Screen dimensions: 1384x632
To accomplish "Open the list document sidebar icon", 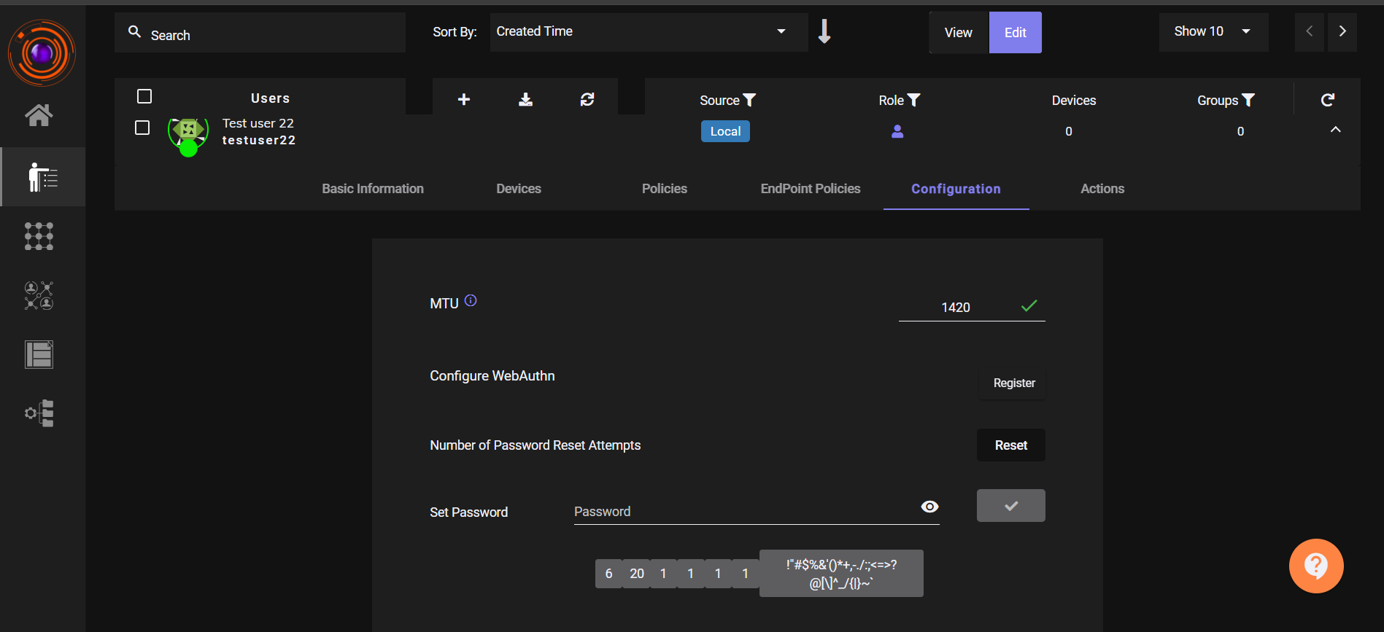I will (39, 354).
